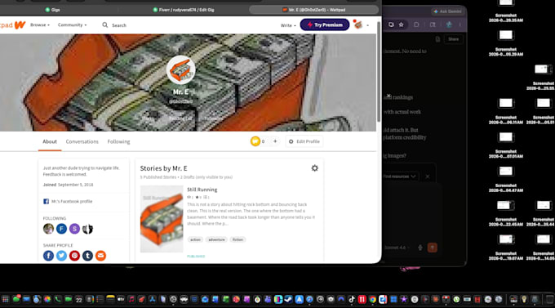Switch to the Gigs browser tab
Screen dimensions: 555x308
[52, 10]
